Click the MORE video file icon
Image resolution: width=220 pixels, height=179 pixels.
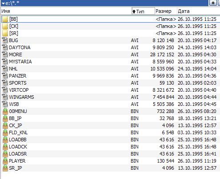click(5, 54)
